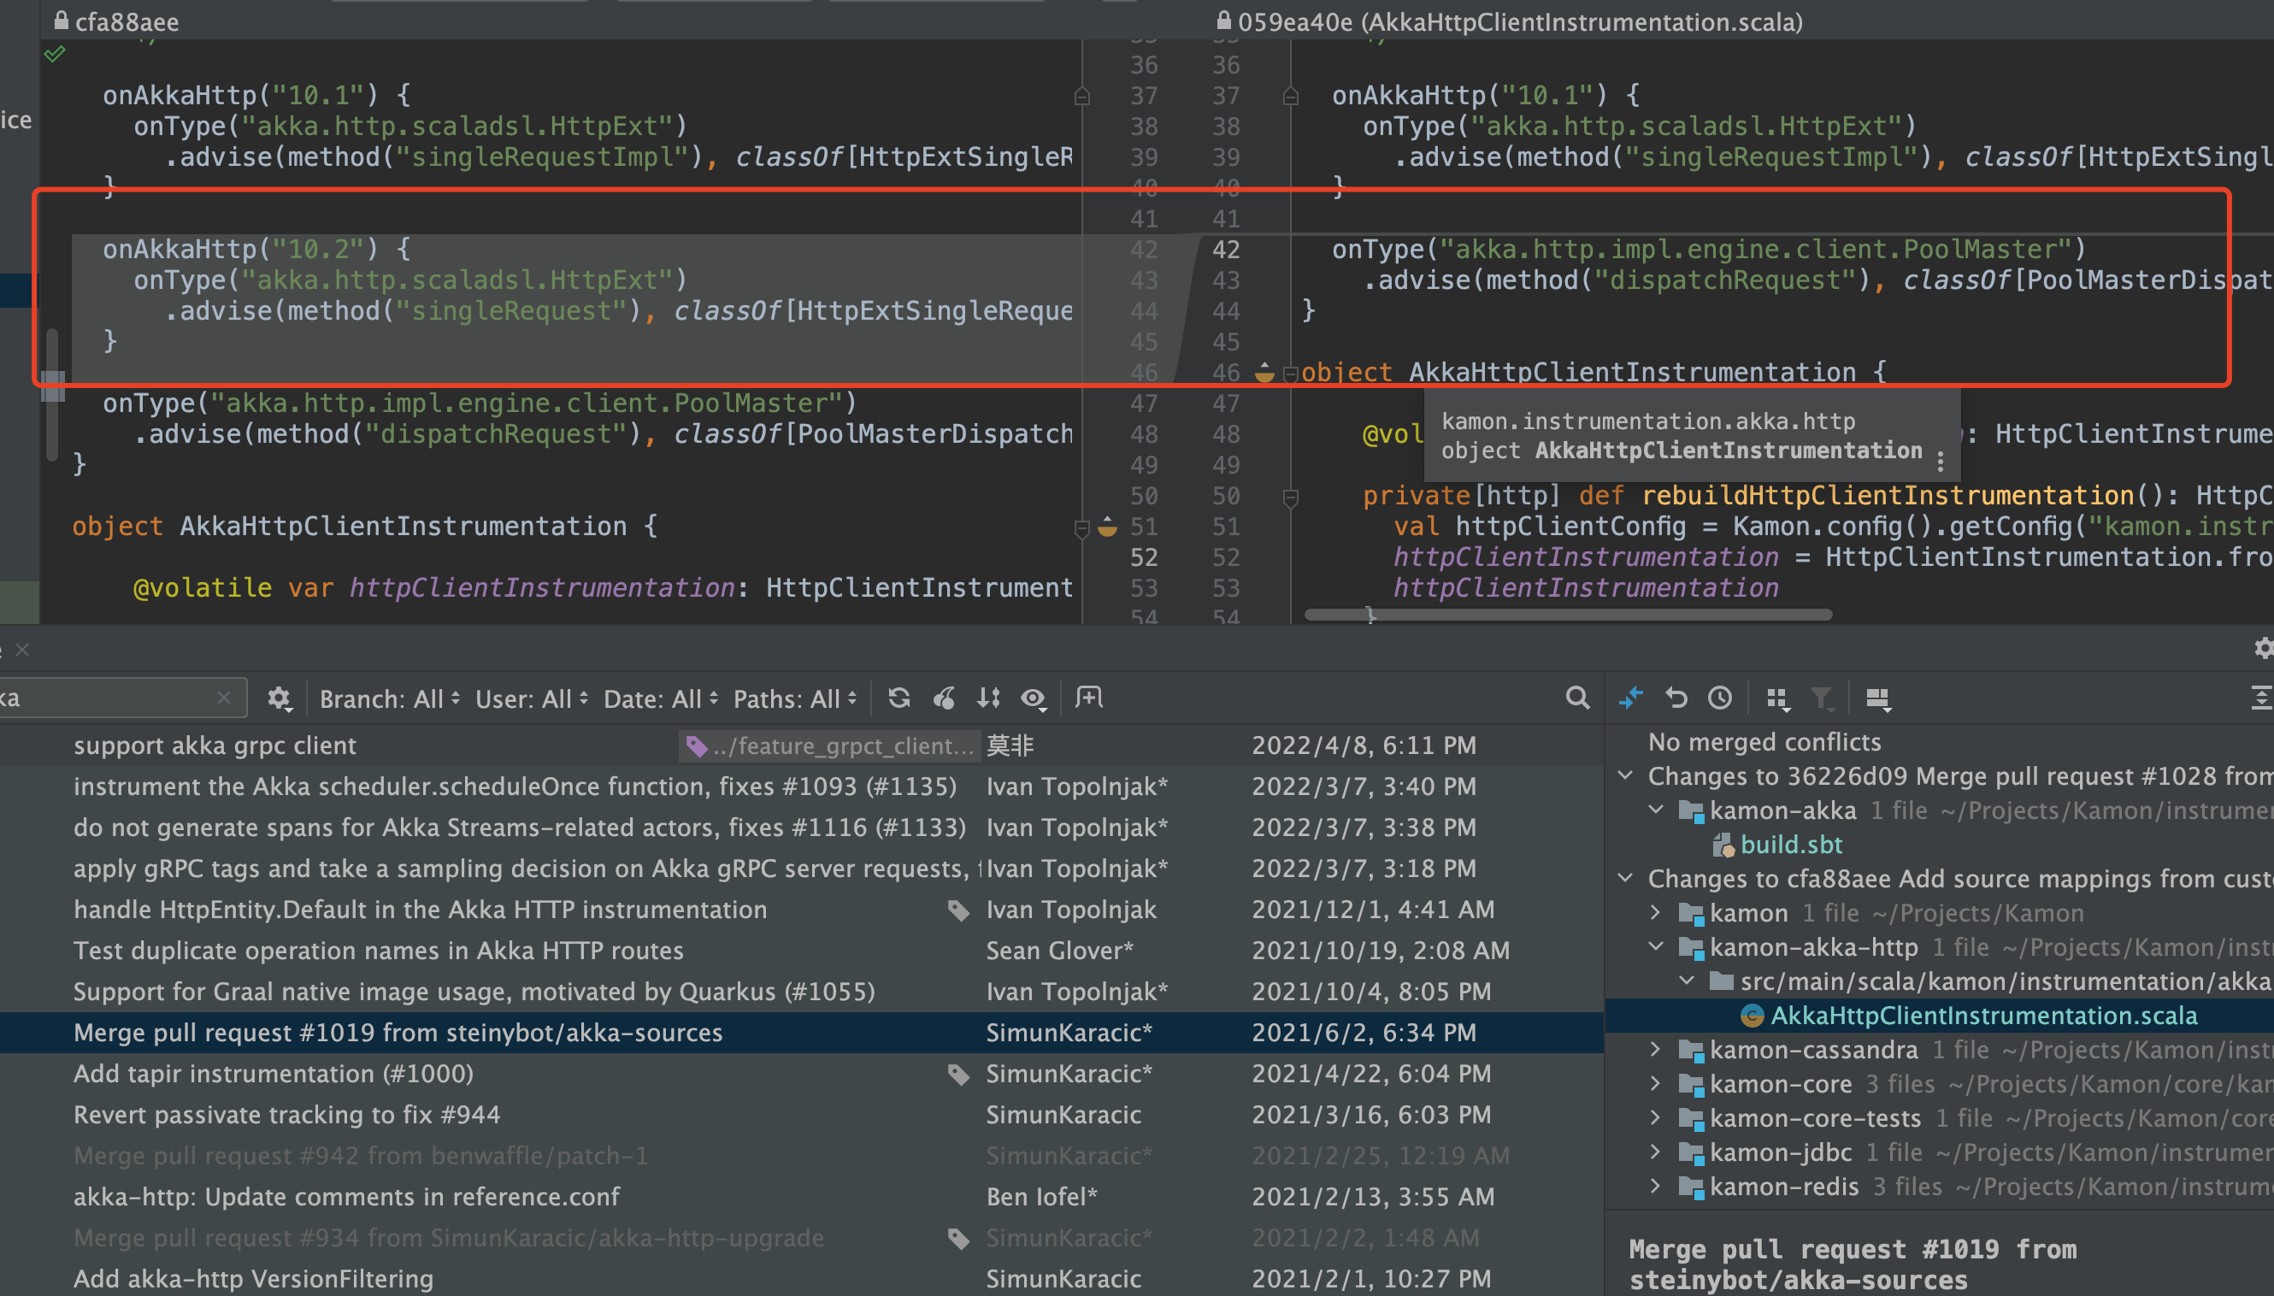Open the selected commit in a new tab
The width and height of the screenshot is (2274, 1296).
(x=1088, y=698)
